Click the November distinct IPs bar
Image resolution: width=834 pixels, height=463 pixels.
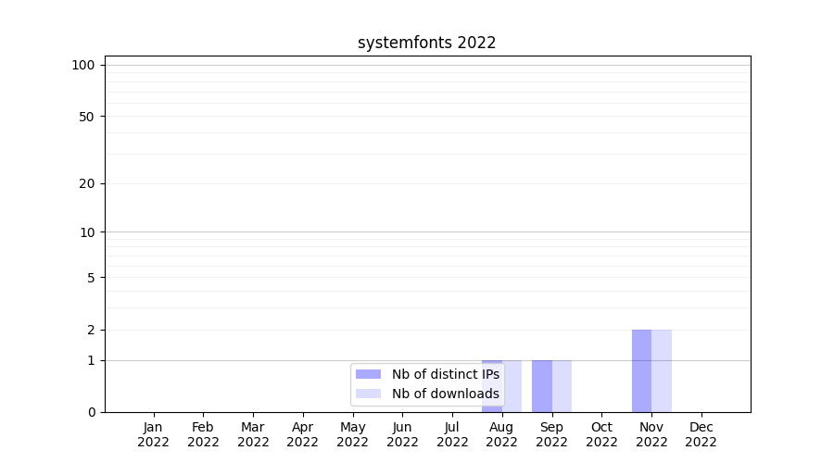pyautogui.click(x=641, y=370)
